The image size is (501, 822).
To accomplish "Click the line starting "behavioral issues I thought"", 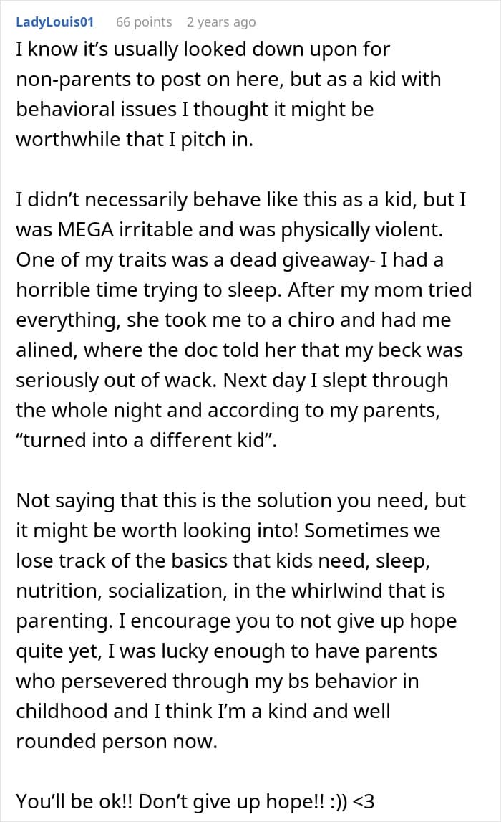I will (x=195, y=109).
